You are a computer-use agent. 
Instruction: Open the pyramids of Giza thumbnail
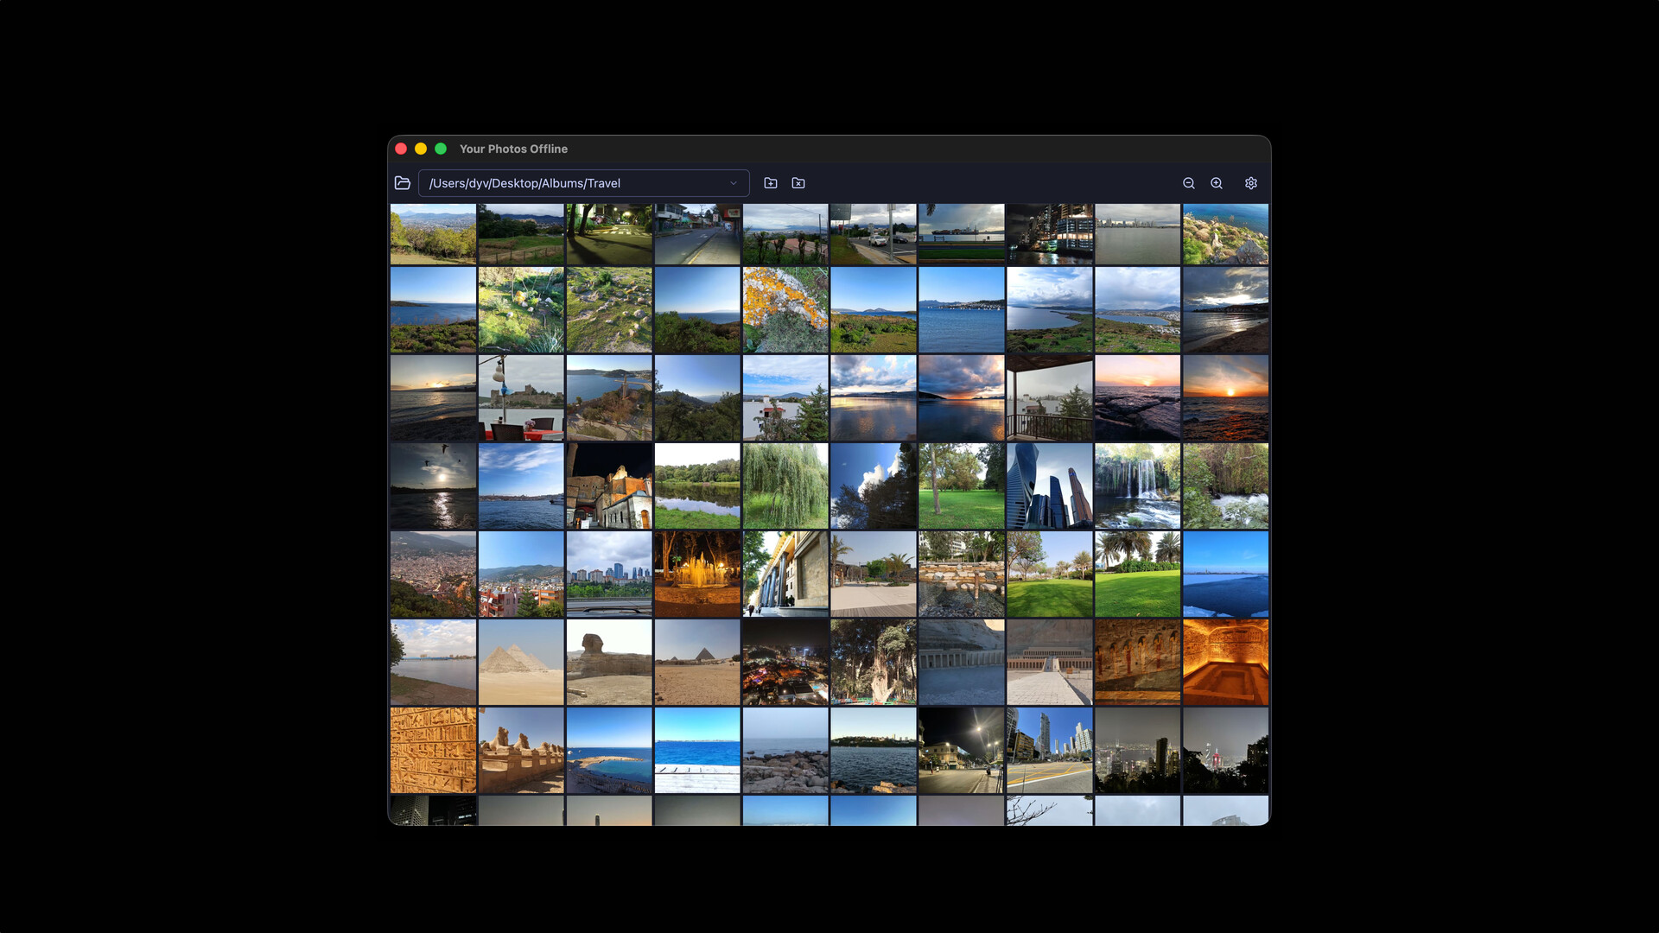pyautogui.click(x=520, y=662)
